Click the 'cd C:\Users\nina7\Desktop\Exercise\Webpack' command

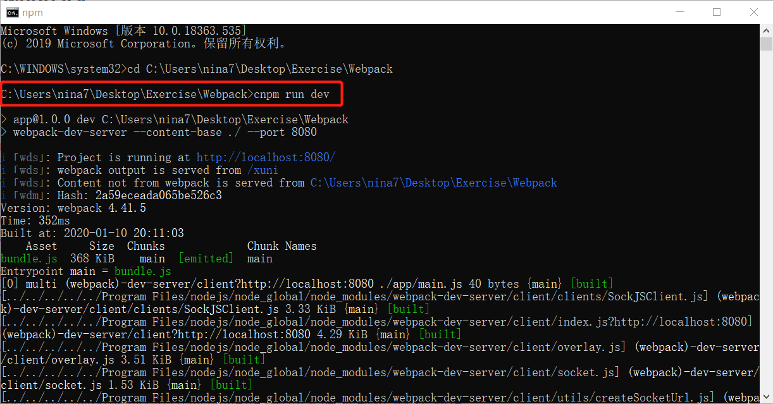tap(260, 69)
